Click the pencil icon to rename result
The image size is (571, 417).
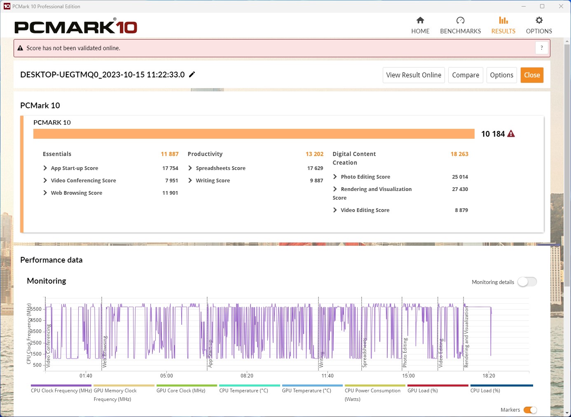[192, 75]
